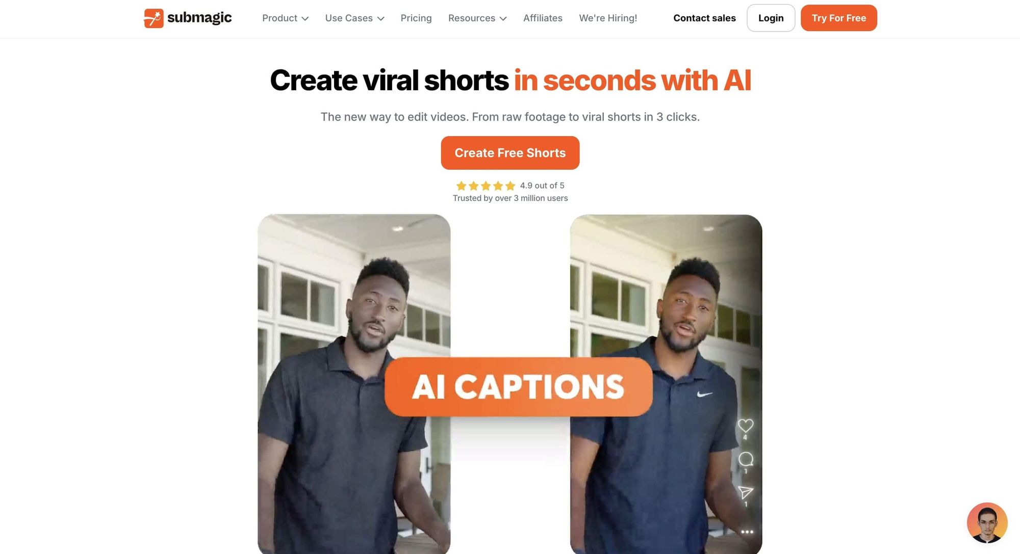Image resolution: width=1020 pixels, height=554 pixels.
Task: Click the submagic wordmark text
Action: click(199, 18)
